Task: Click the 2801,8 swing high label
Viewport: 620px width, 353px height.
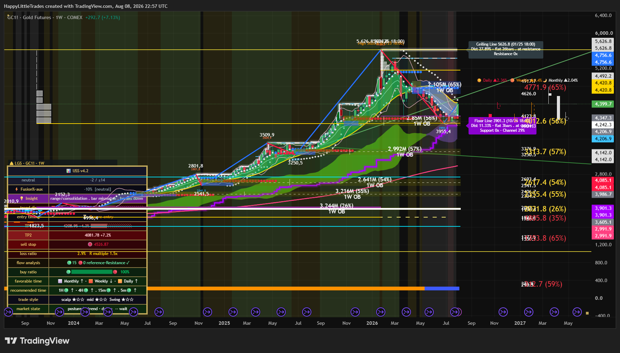Action: coord(196,166)
